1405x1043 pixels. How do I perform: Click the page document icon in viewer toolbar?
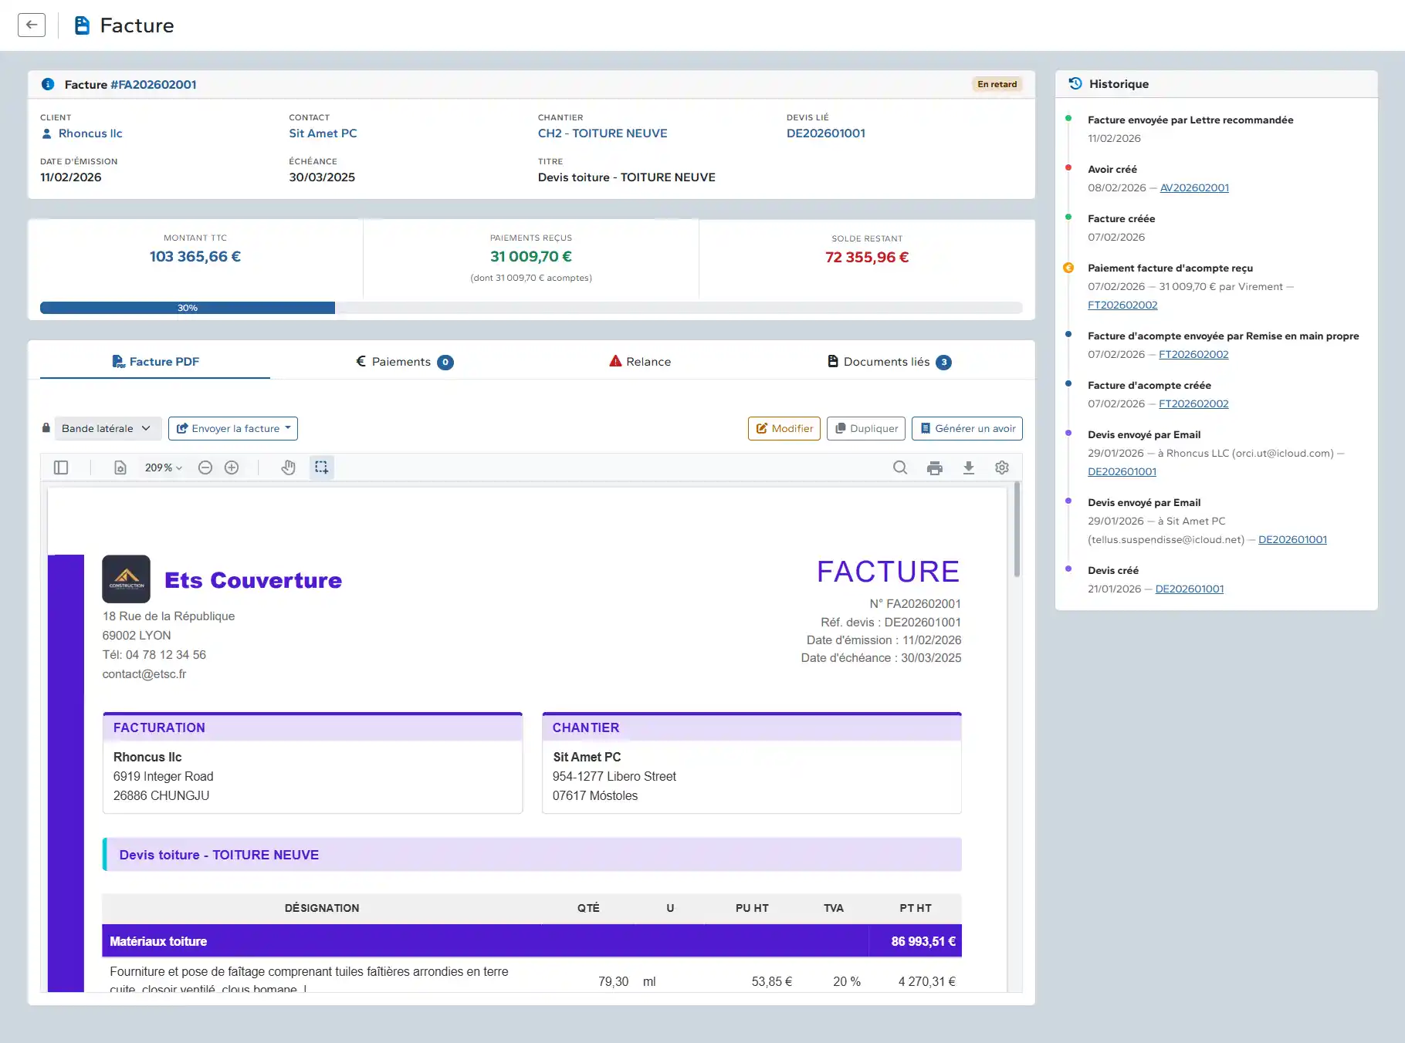[120, 467]
